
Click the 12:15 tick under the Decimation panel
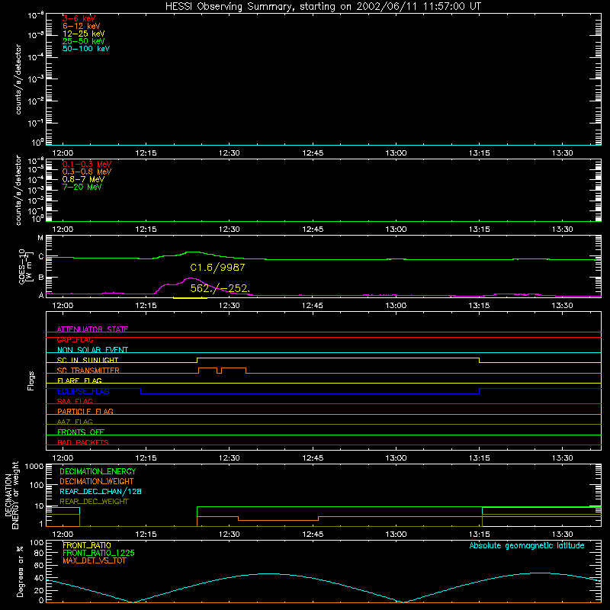146,534
